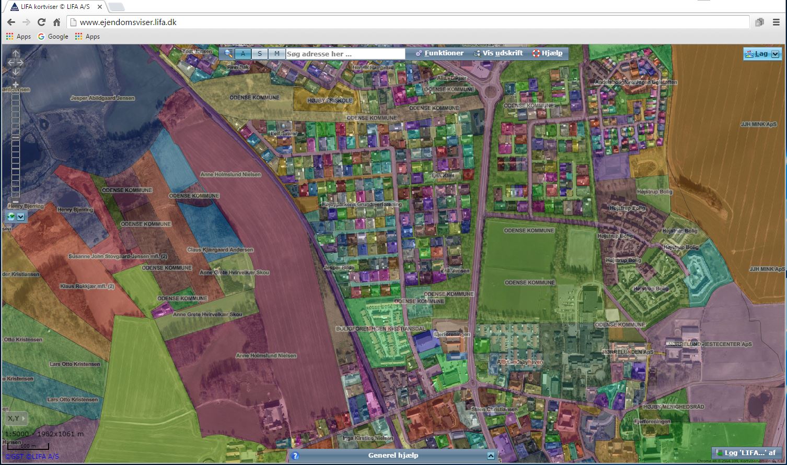The width and height of the screenshot is (787, 465).
Task: Click the Log 'LIFA...' af button
Action: click(x=746, y=452)
